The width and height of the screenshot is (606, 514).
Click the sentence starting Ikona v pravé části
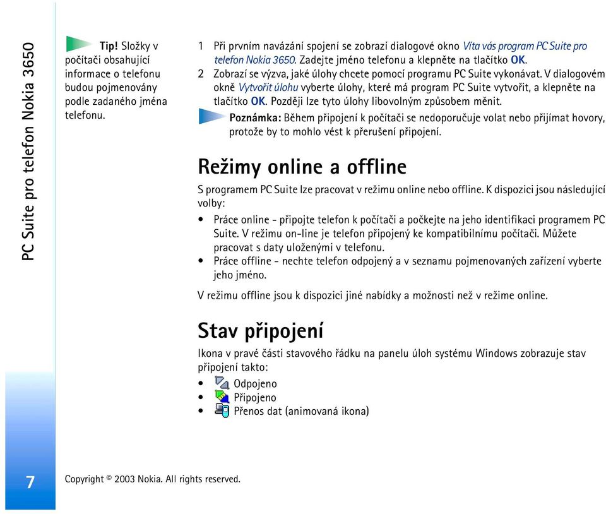tap(391, 360)
